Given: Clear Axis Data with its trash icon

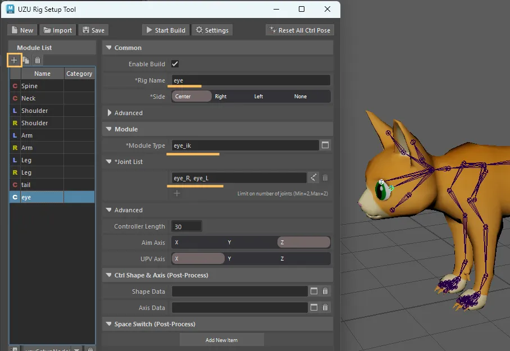Looking at the screenshot, I should [325, 307].
